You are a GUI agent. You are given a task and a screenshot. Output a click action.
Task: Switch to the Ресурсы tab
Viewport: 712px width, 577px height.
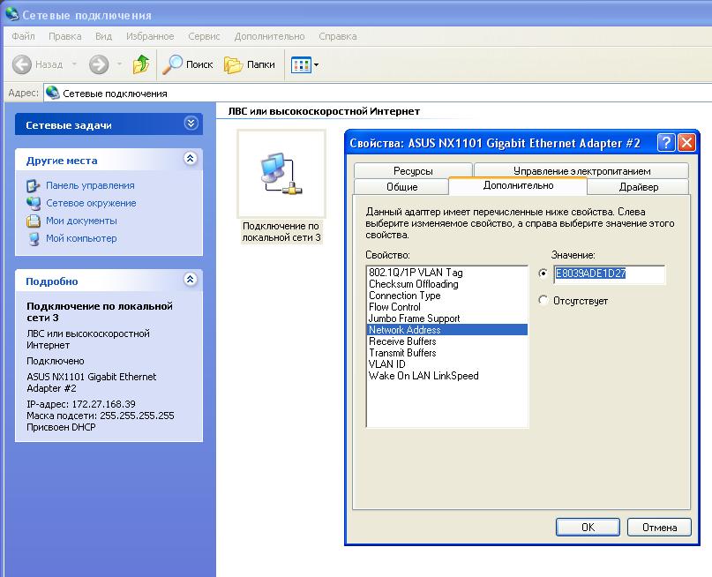point(413,170)
